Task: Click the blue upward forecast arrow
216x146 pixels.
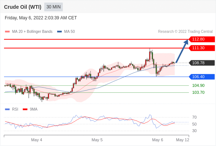Action: pos(182,51)
